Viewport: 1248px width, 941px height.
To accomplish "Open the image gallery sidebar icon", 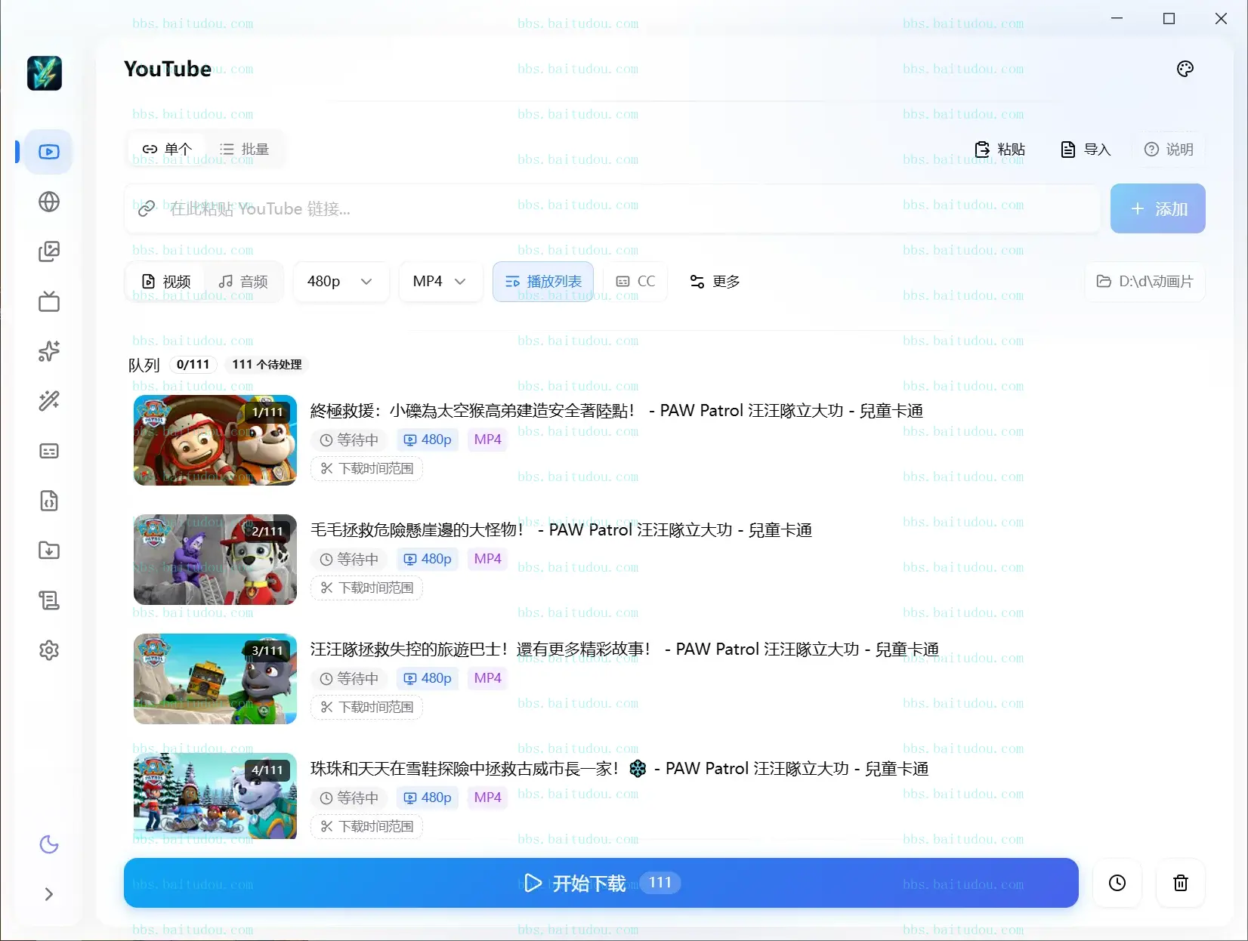I will tap(49, 251).
